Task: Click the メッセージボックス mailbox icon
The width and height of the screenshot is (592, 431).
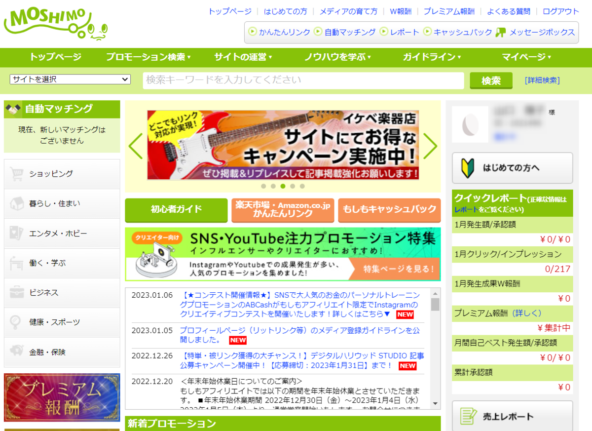Action: (501, 32)
